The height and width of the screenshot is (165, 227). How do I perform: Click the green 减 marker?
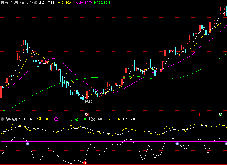220,115
